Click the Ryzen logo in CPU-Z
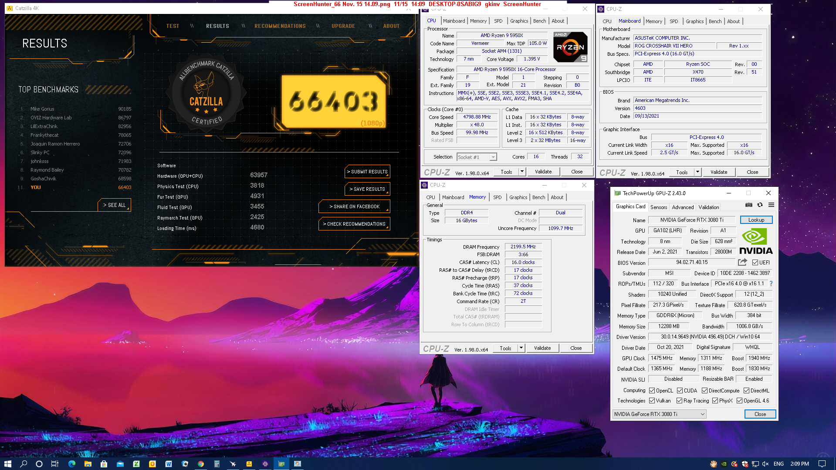This screenshot has height=470, width=836. click(x=570, y=47)
